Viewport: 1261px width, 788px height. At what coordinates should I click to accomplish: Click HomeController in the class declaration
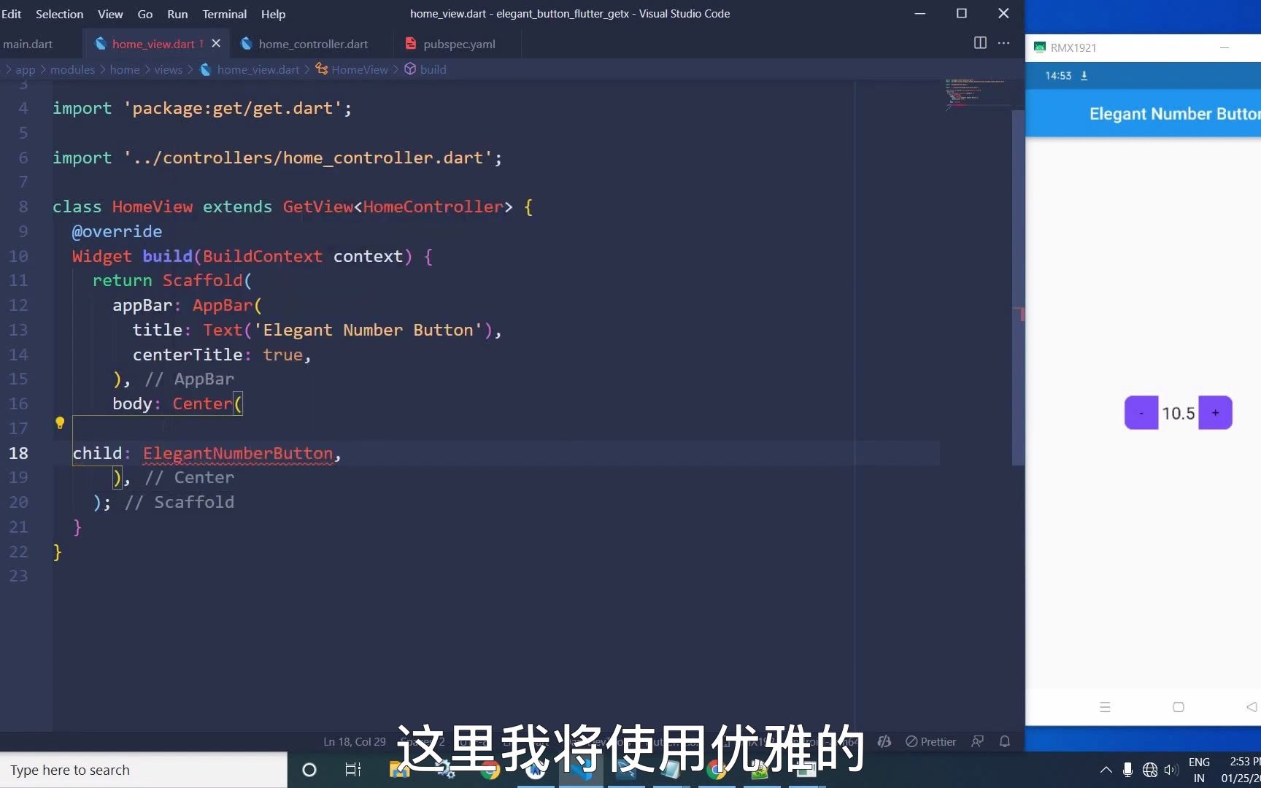(433, 206)
